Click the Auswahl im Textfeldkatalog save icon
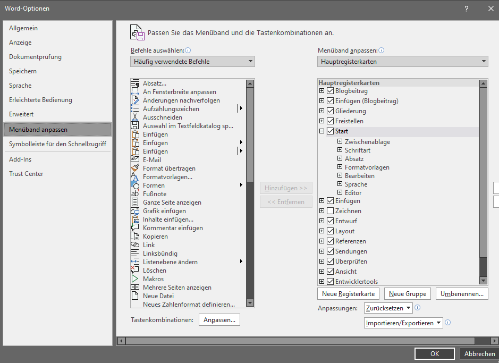This screenshot has width=499, height=363. (x=135, y=126)
